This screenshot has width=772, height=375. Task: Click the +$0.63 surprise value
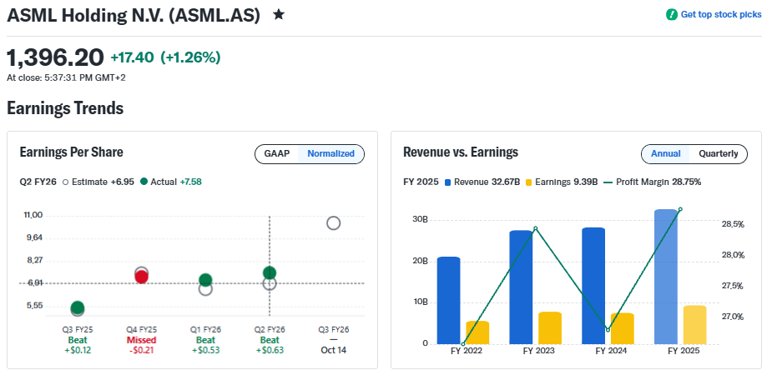270,351
